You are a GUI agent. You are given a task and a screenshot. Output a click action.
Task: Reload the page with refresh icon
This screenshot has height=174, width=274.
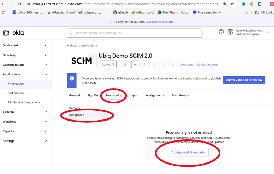click(x=19, y=4)
